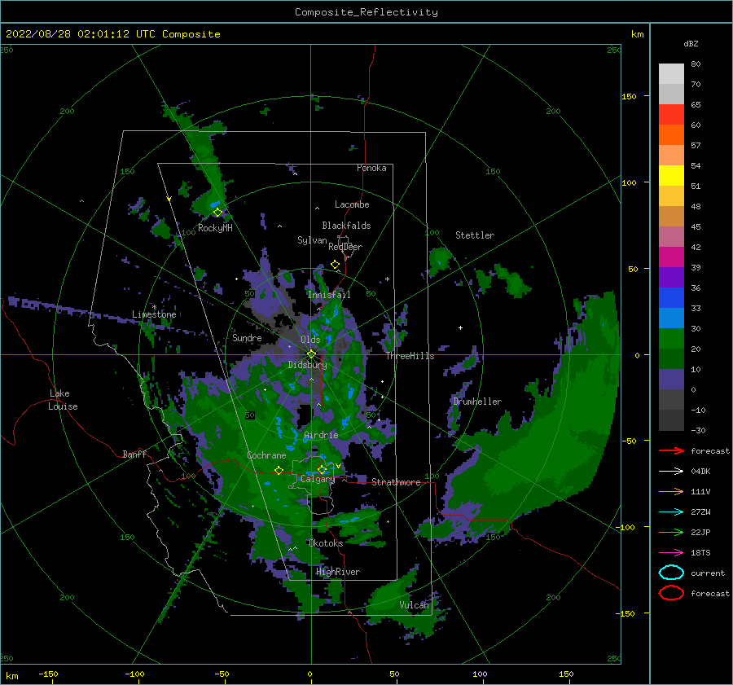Select the red 60-65 dBZ color swatch
This screenshot has width=733, height=685.
pyautogui.click(x=671, y=114)
